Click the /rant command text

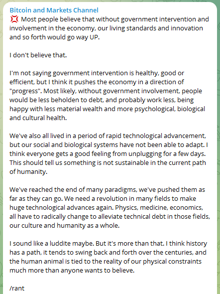(x=17, y=288)
